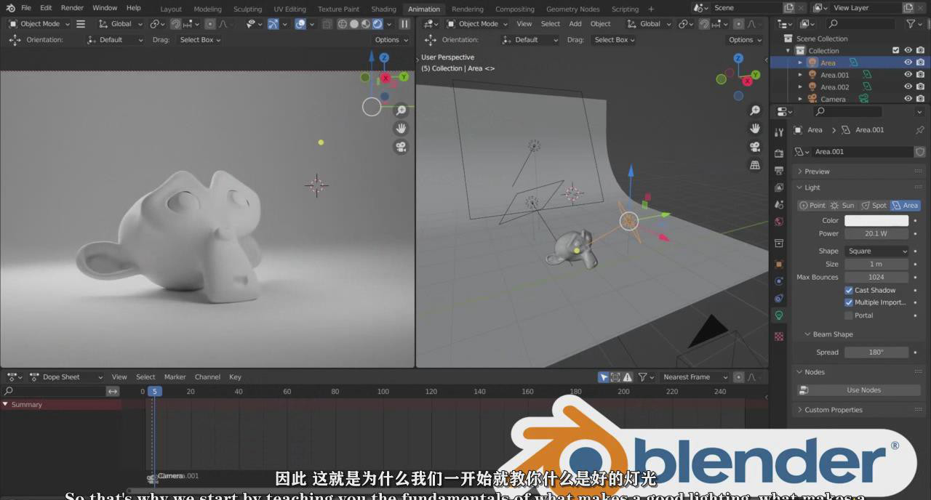Open the Marker menu in Dope Sheet
The image size is (931, 500).
pyautogui.click(x=175, y=377)
